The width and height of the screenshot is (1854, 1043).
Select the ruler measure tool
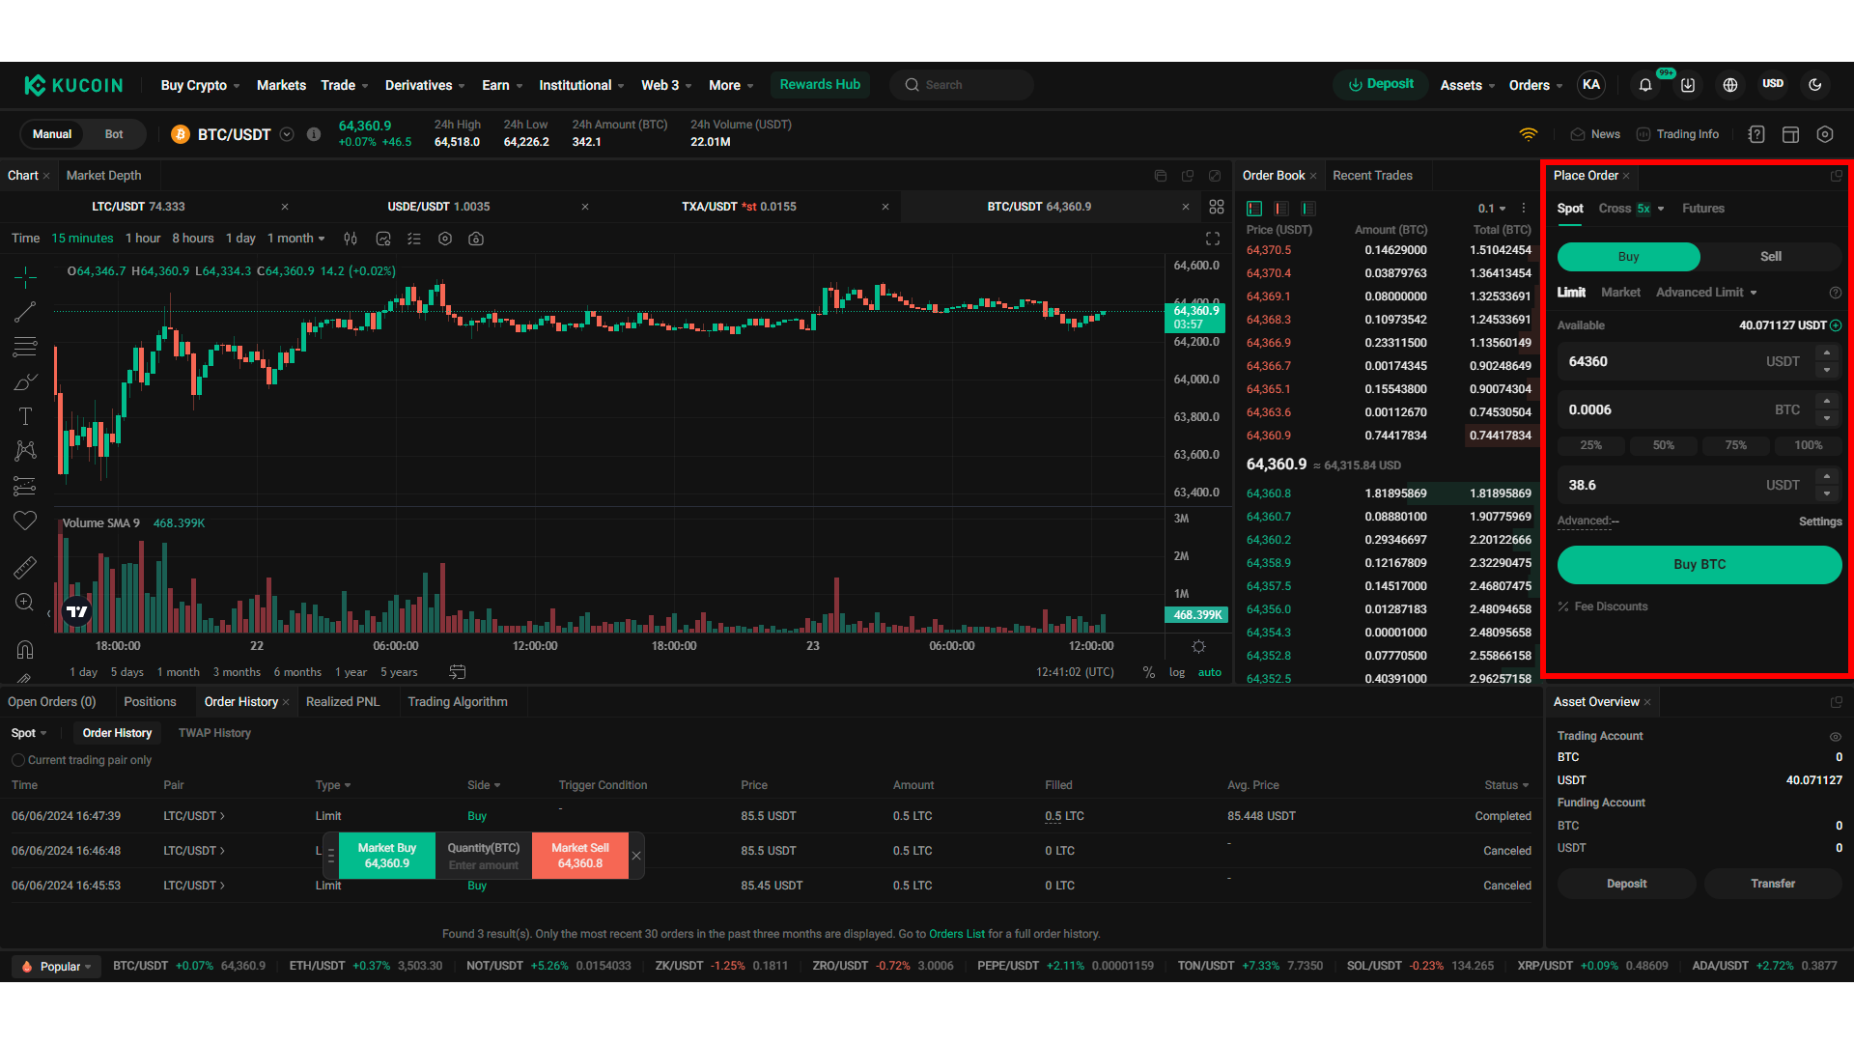[25, 567]
